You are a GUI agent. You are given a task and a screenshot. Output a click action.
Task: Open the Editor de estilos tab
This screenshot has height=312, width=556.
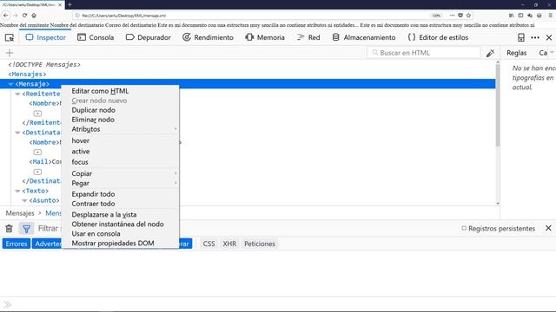(x=438, y=37)
